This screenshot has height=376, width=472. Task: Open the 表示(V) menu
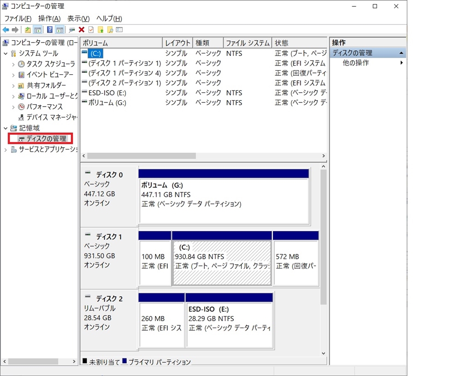pos(78,18)
